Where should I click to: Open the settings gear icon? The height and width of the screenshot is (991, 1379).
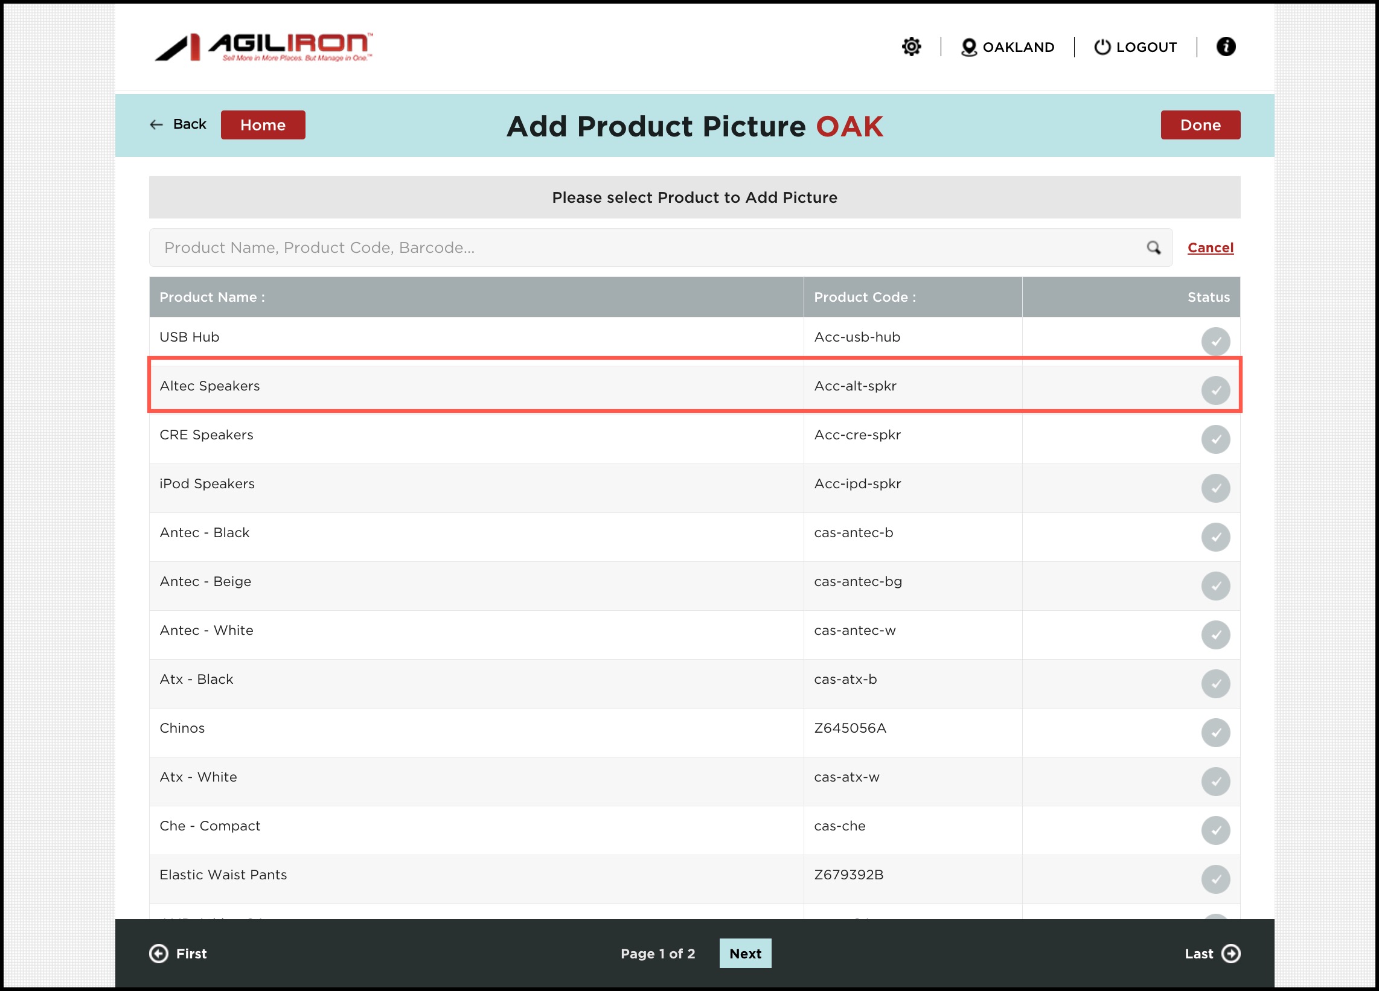(911, 47)
